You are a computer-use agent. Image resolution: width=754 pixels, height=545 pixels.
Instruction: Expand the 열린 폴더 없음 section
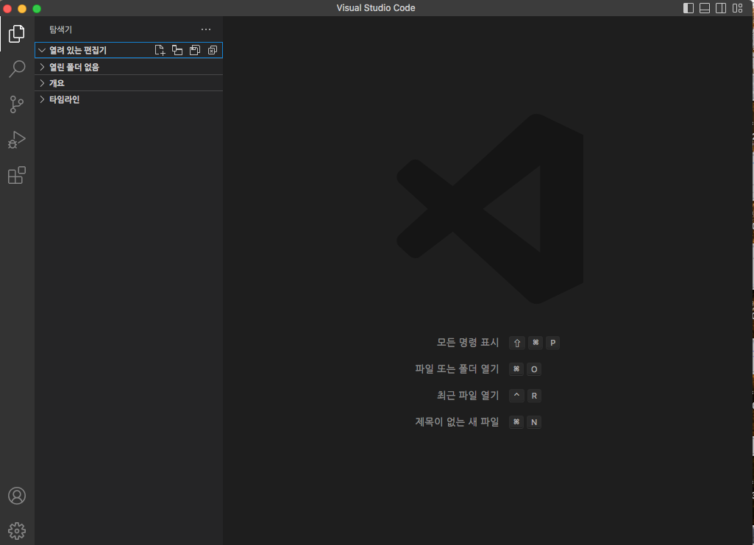pyautogui.click(x=129, y=67)
